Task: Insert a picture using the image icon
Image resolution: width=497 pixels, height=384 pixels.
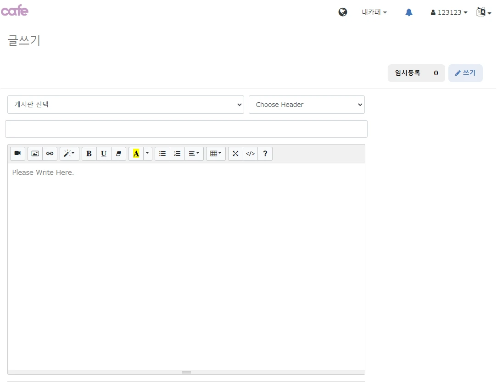Action: click(x=35, y=154)
